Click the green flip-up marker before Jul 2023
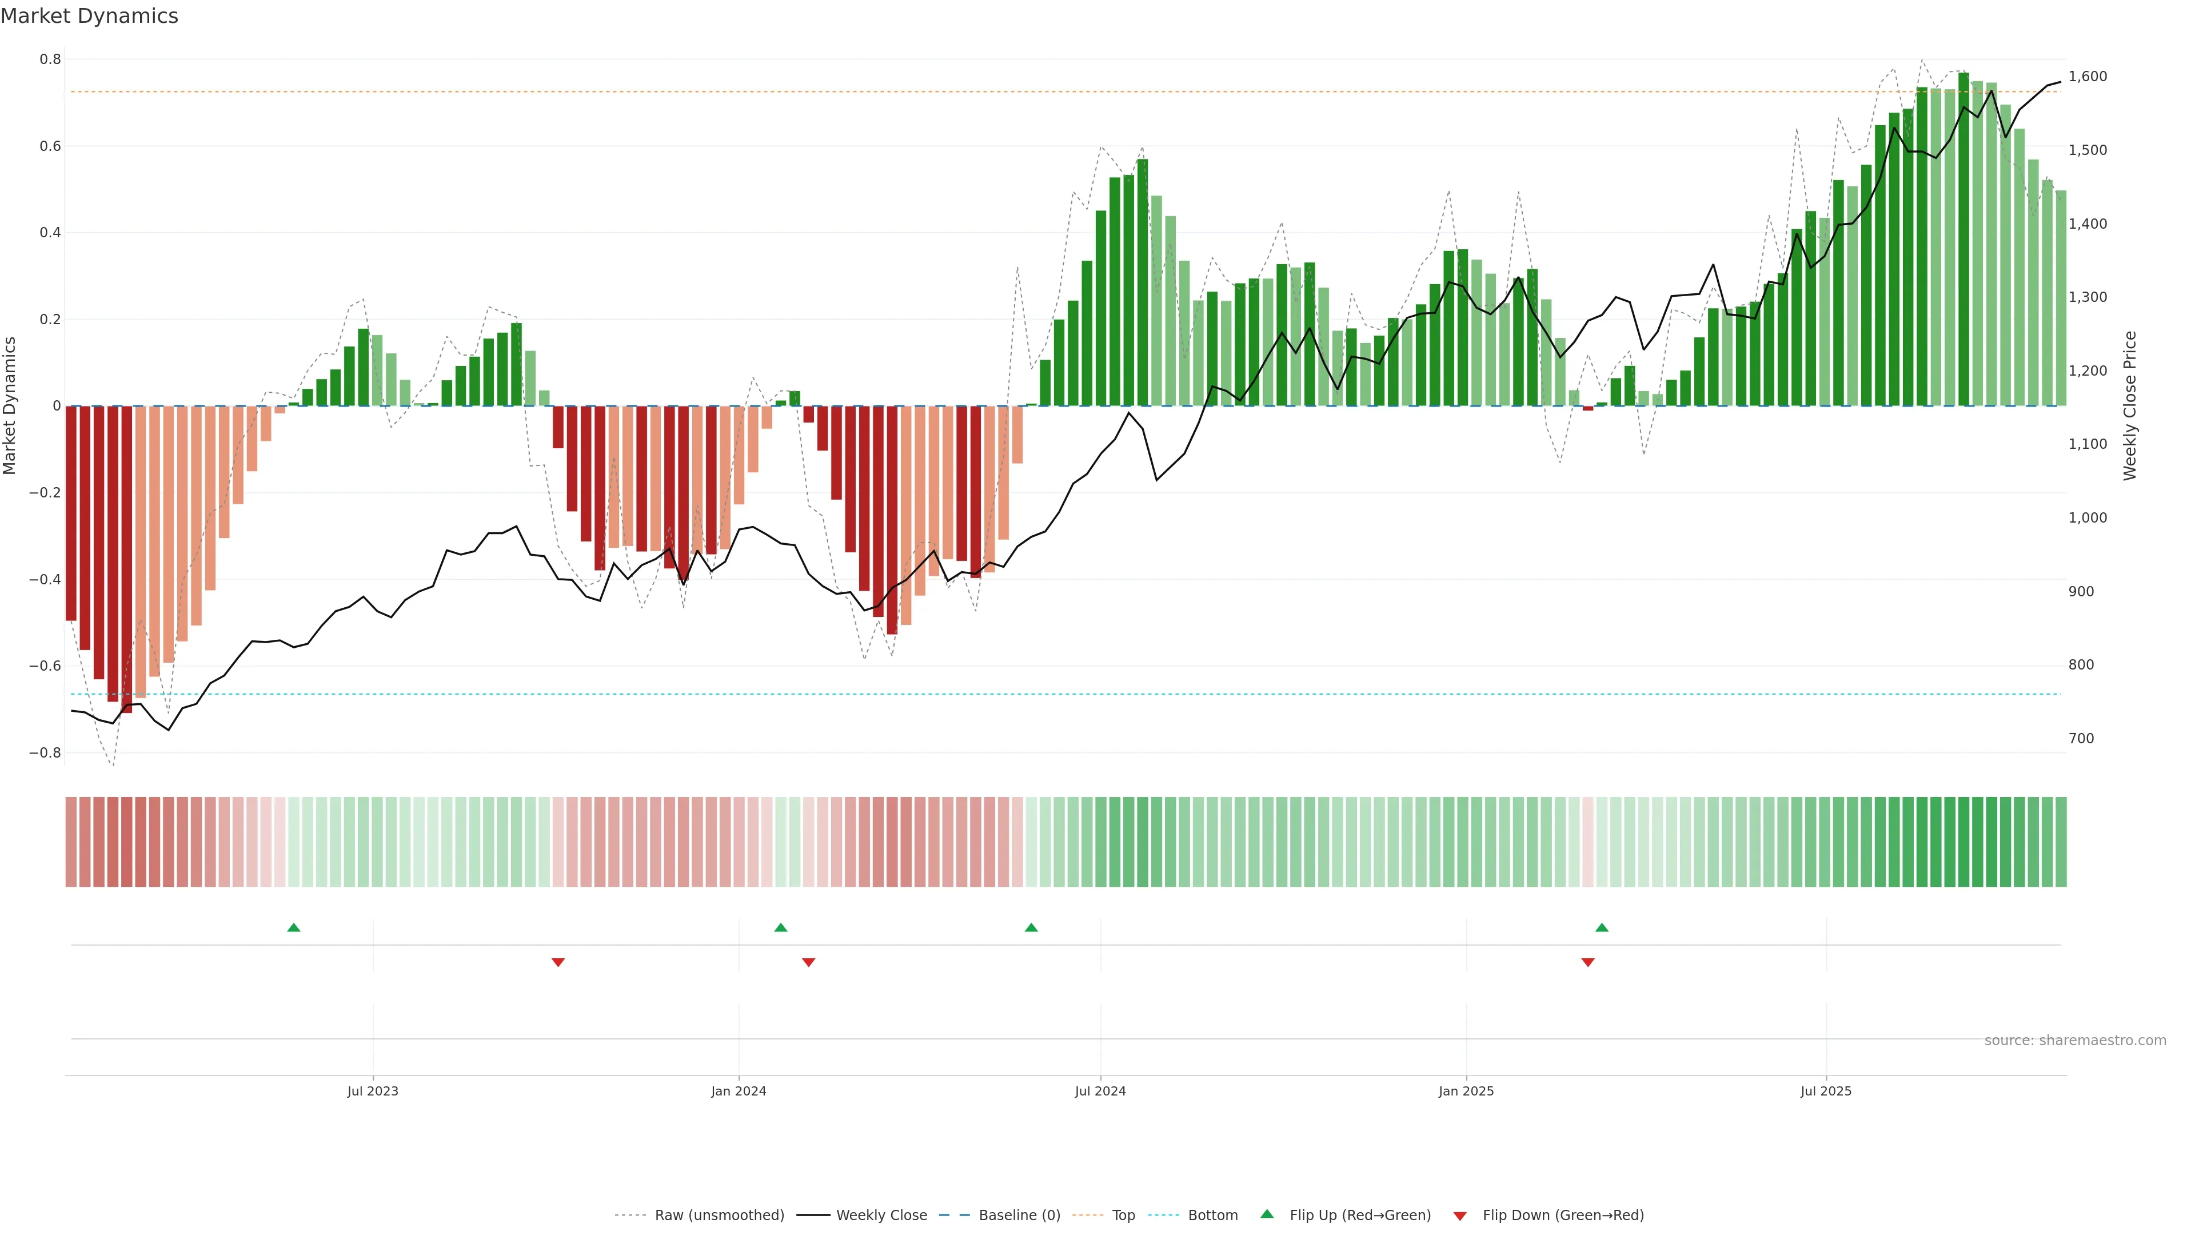 294,927
